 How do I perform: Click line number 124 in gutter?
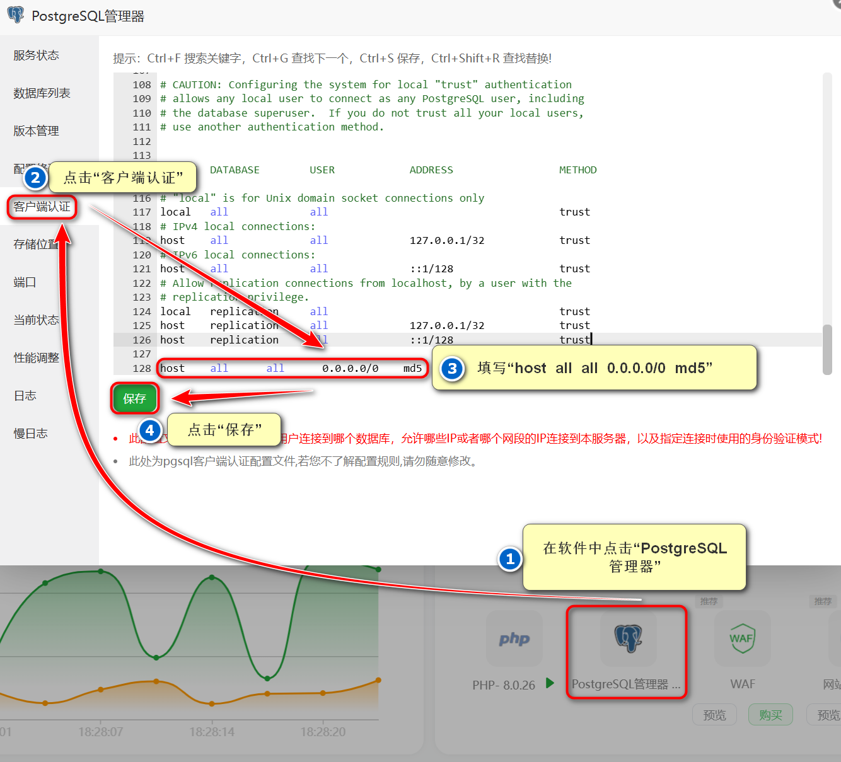pos(142,311)
